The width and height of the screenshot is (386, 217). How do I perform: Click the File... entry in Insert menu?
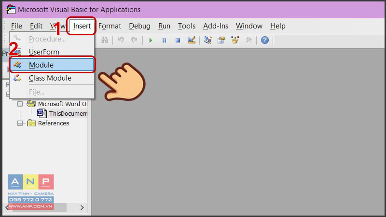tap(52, 92)
